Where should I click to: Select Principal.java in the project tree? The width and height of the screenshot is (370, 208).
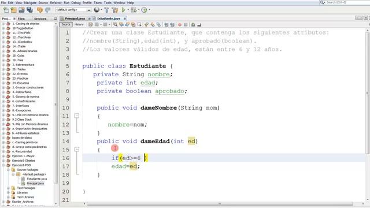tap(35, 184)
